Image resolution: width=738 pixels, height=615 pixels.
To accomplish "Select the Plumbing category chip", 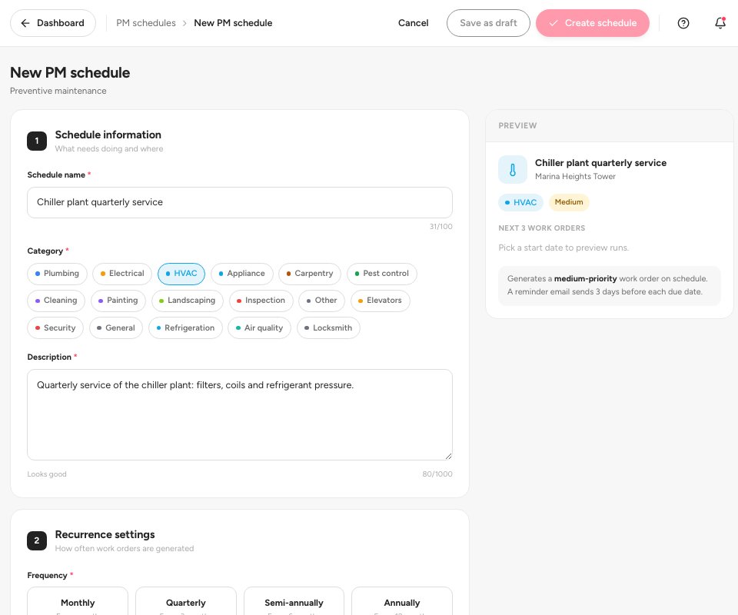I will pos(57,274).
